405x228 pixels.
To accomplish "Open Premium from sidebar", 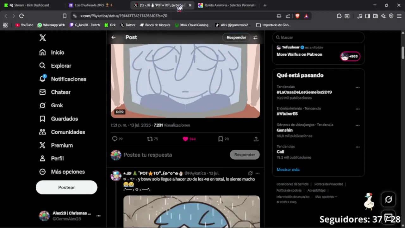I will coord(56,145).
